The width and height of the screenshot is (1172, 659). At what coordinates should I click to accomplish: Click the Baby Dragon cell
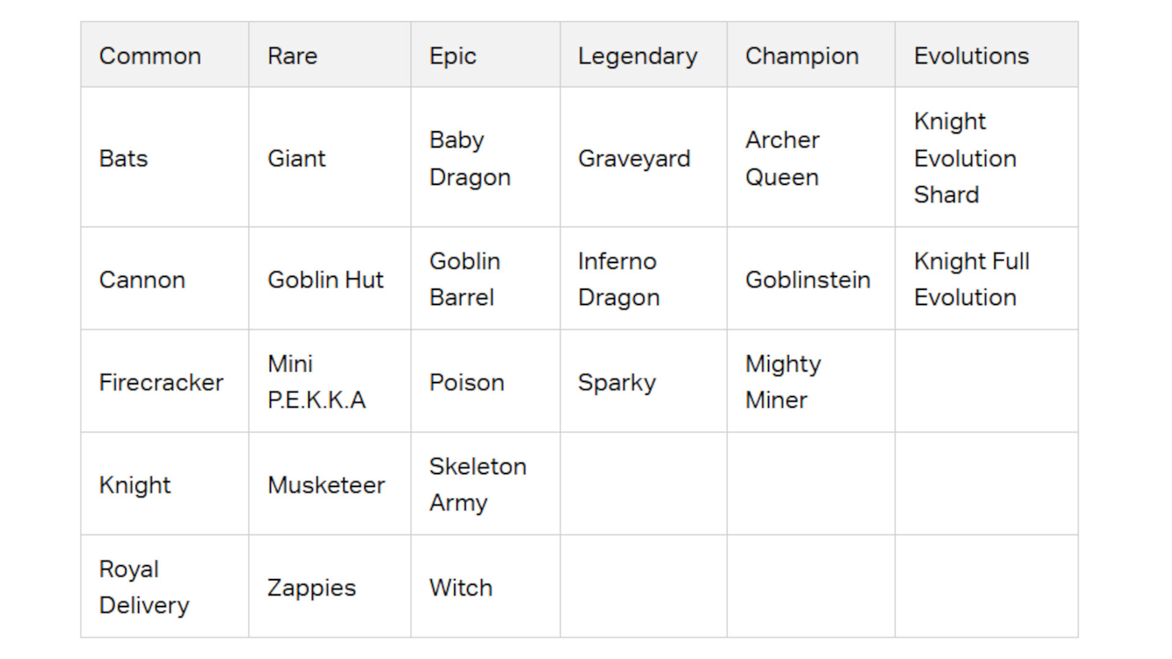(x=469, y=159)
